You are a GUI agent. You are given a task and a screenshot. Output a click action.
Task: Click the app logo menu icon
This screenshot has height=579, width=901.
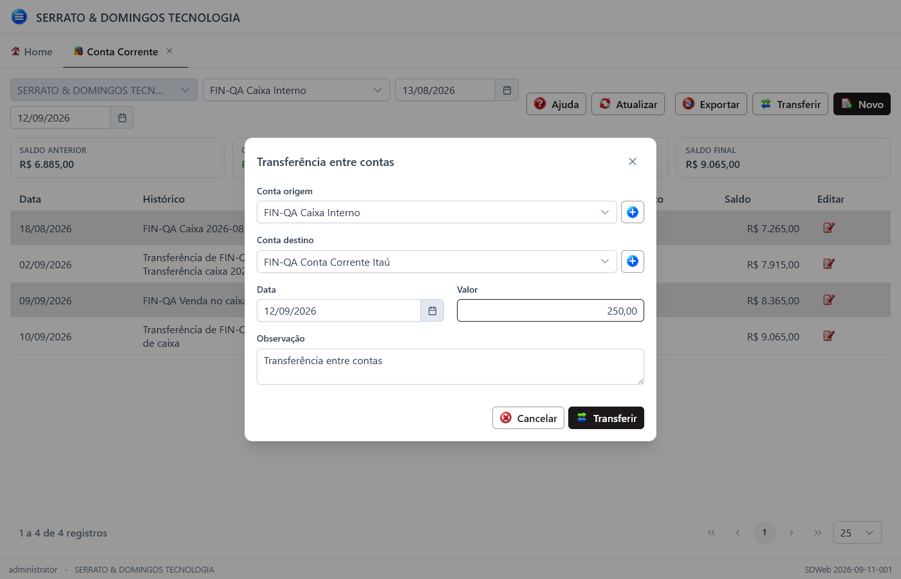click(x=19, y=17)
